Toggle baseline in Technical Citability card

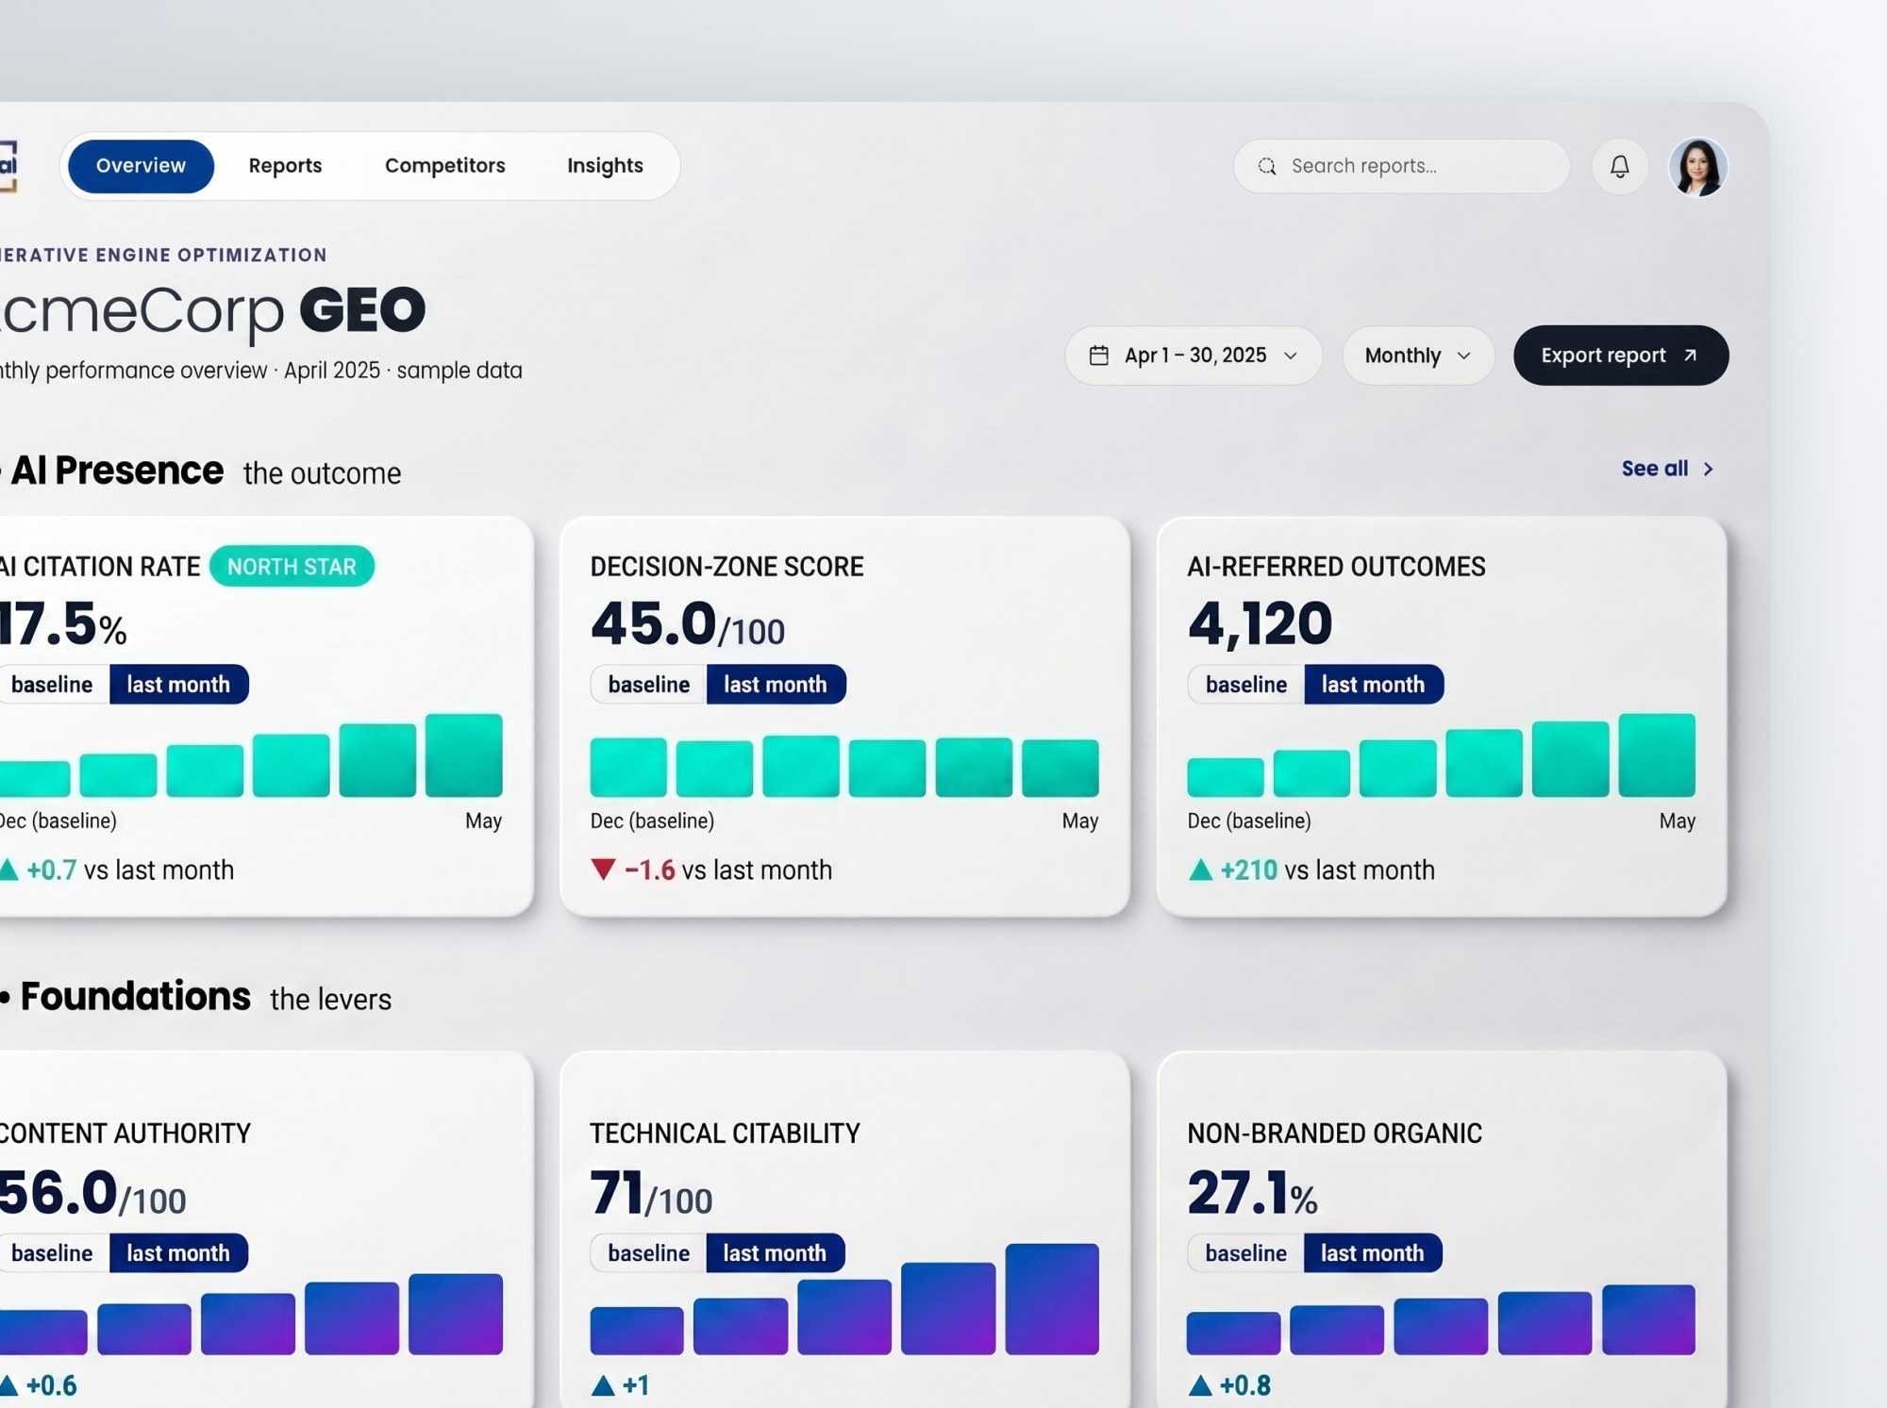coord(648,1253)
